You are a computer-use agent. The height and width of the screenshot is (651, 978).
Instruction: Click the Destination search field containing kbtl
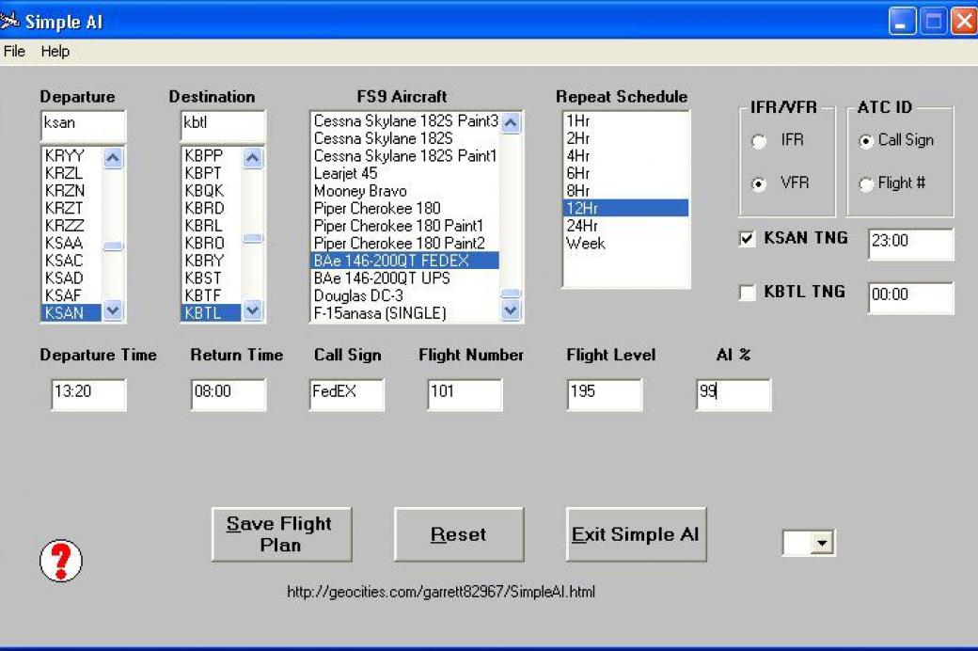click(x=223, y=125)
